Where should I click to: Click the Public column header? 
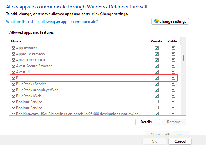173,41
